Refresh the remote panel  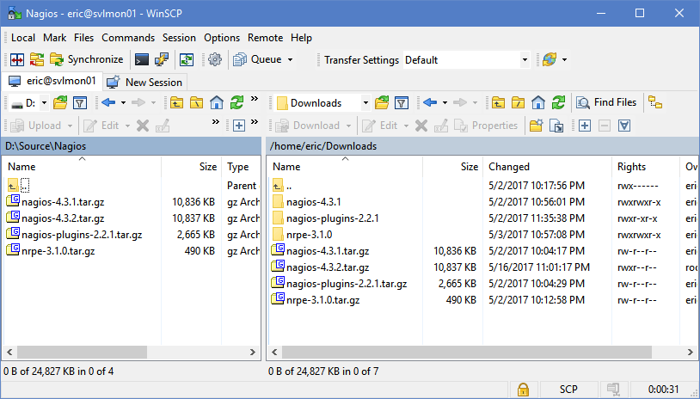click(x=558, y=103)
